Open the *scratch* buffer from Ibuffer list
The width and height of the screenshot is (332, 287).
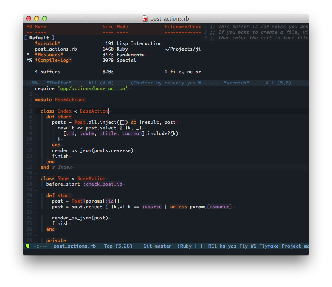click(47, 43)
